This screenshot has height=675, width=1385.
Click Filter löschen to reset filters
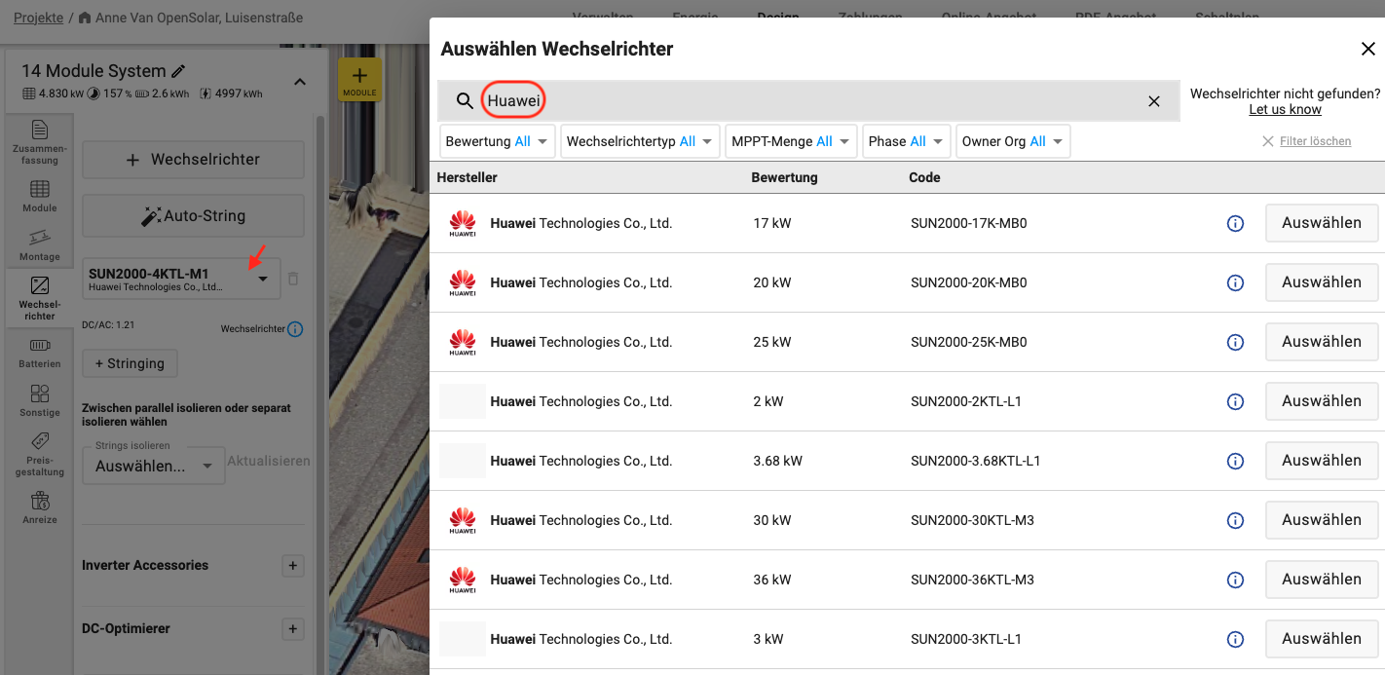(x=1306, y=141)
